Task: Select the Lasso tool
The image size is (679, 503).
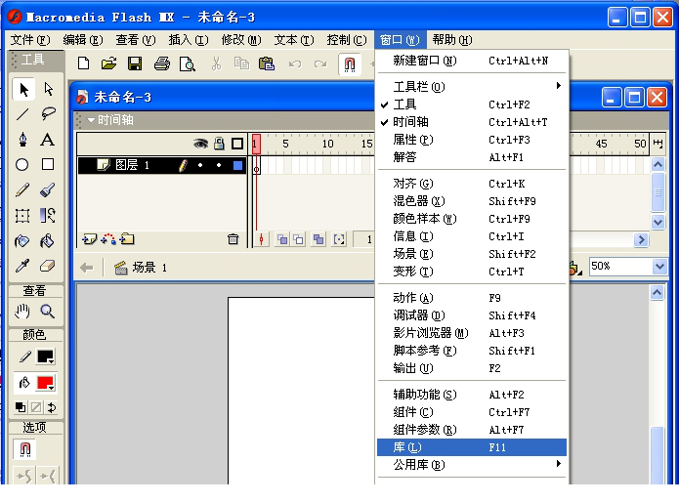Action: 48,114
